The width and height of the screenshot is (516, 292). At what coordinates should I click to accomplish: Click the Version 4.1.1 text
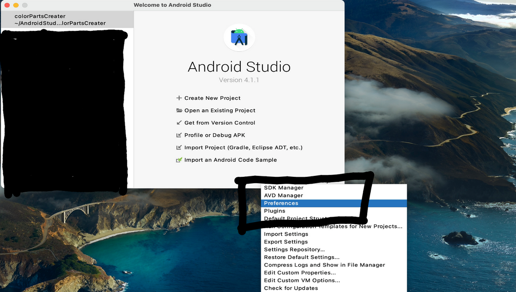[239, 80]
